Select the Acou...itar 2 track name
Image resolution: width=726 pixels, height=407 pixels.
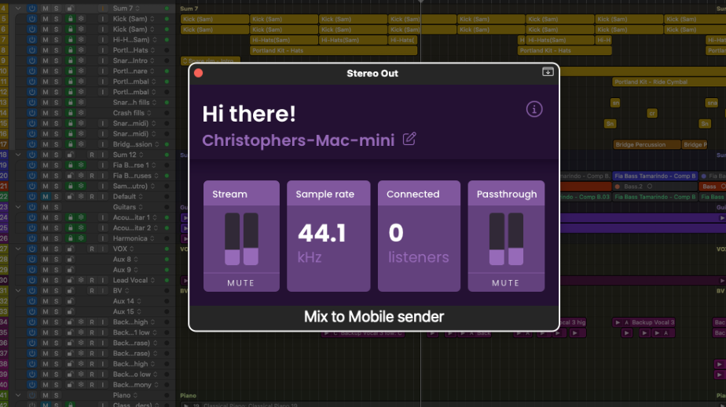[131, 227]
